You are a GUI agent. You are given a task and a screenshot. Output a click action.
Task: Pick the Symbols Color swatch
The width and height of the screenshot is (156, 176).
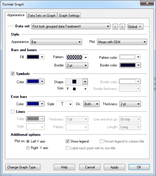tap(35, 82)
